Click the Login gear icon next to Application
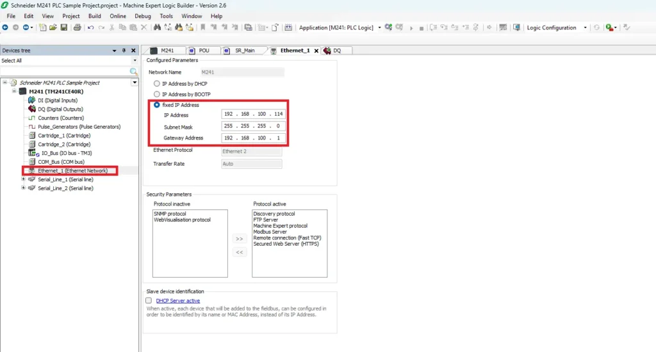The height and width of the screenshot is (352, 656). tap(389, 28)
